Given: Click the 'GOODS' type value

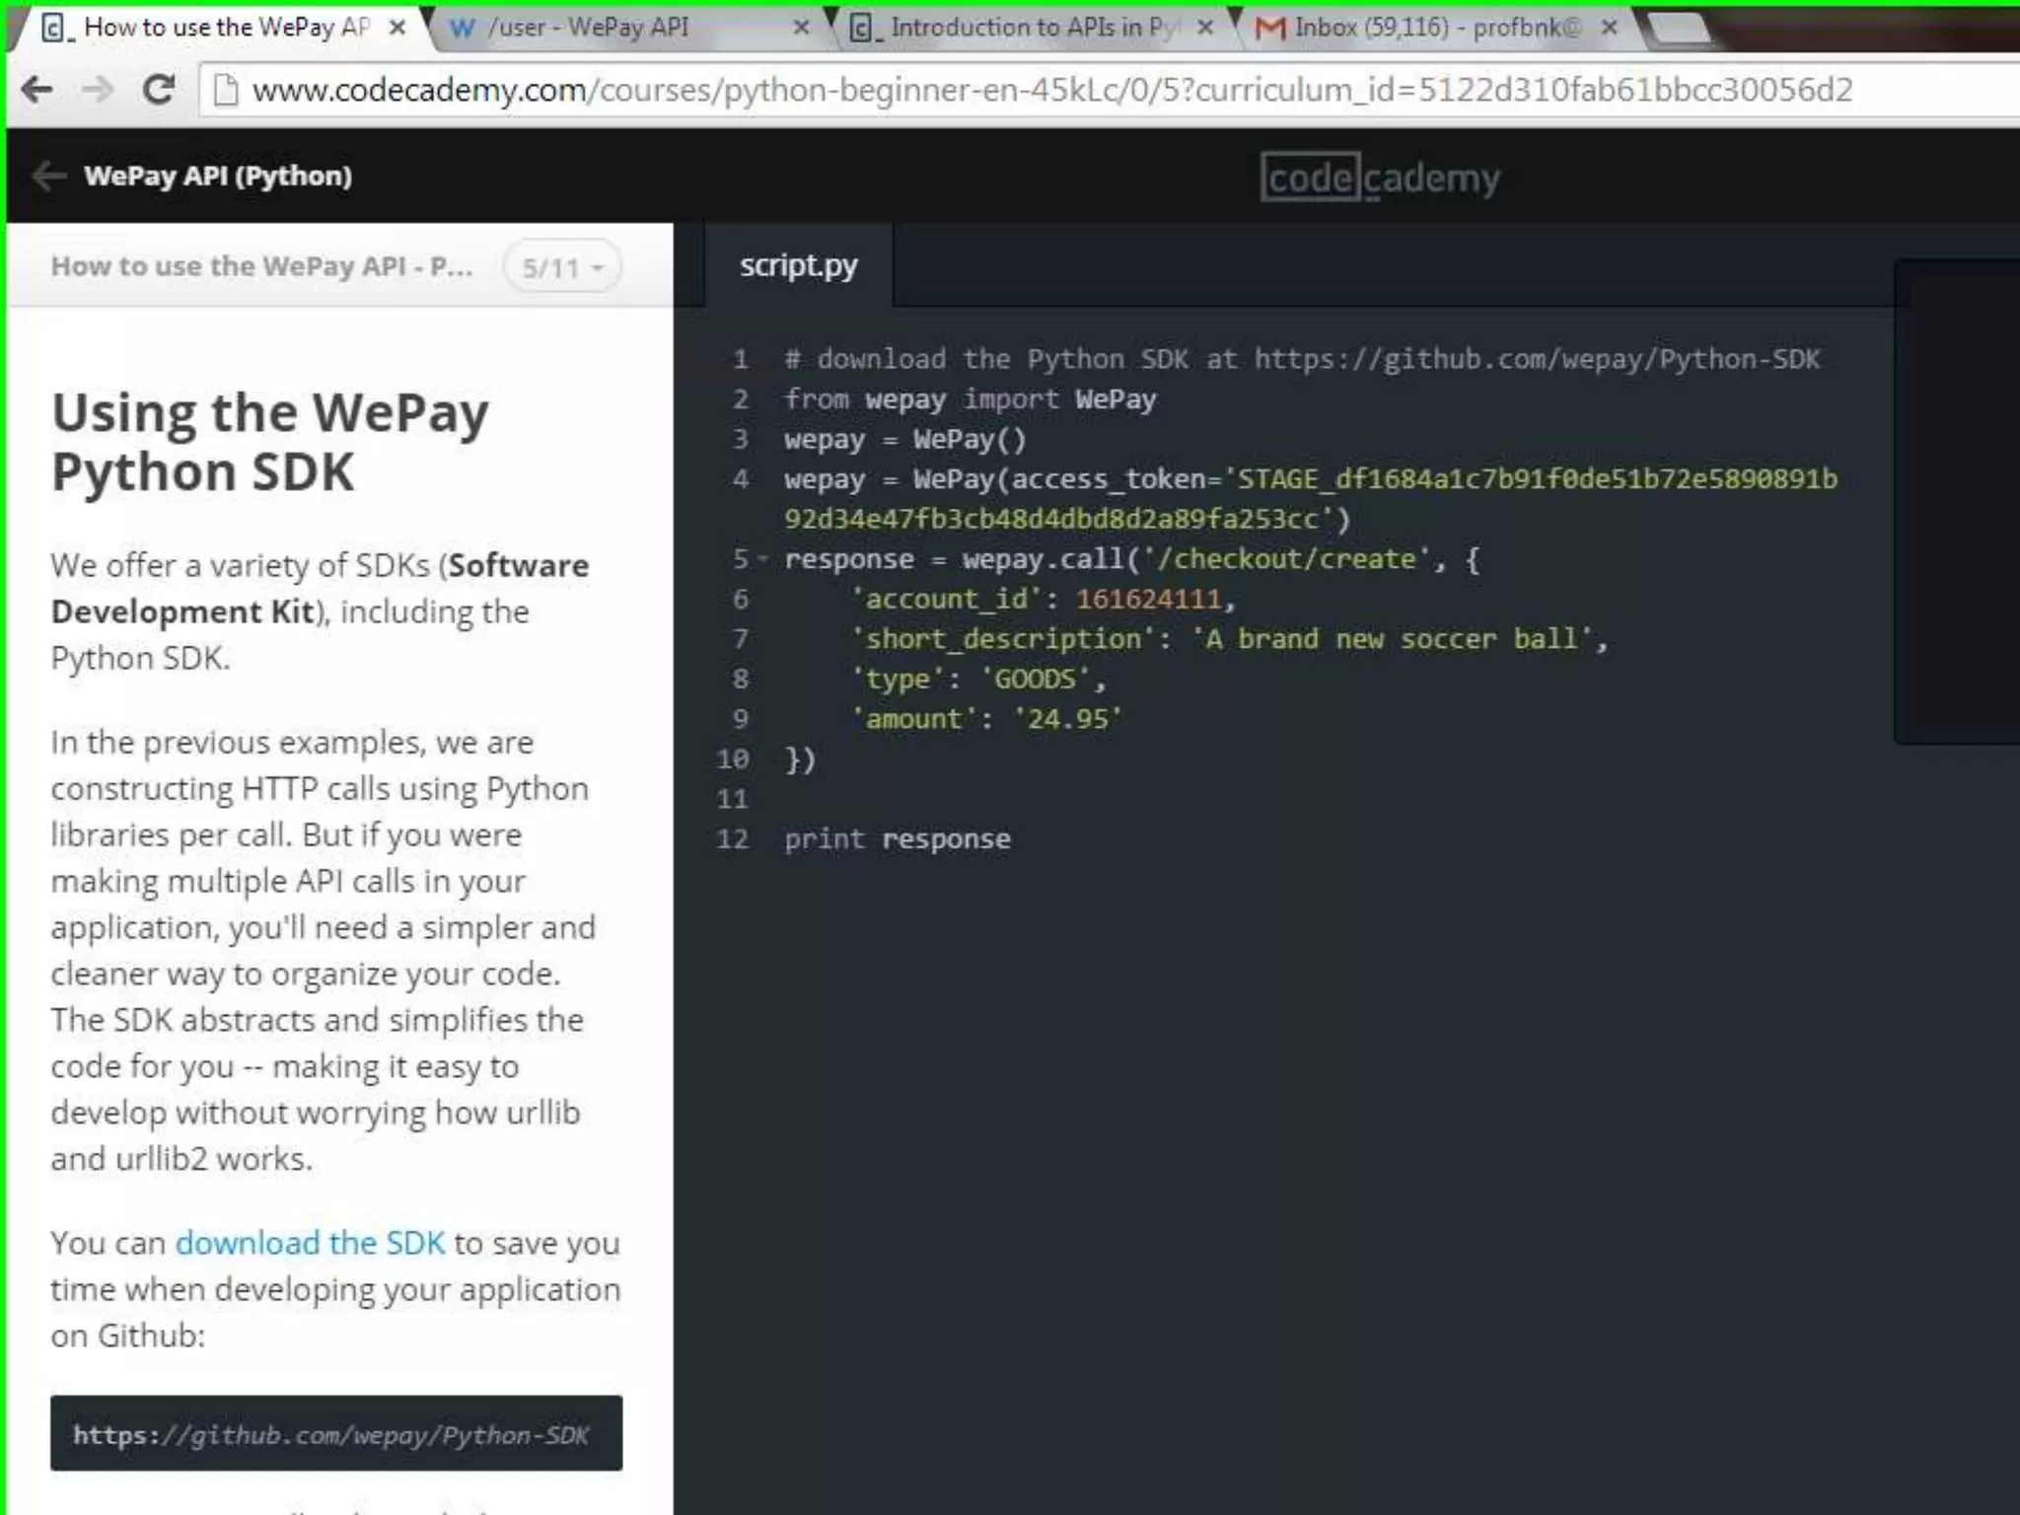Looking at the screenshot, I should 1035,680.
